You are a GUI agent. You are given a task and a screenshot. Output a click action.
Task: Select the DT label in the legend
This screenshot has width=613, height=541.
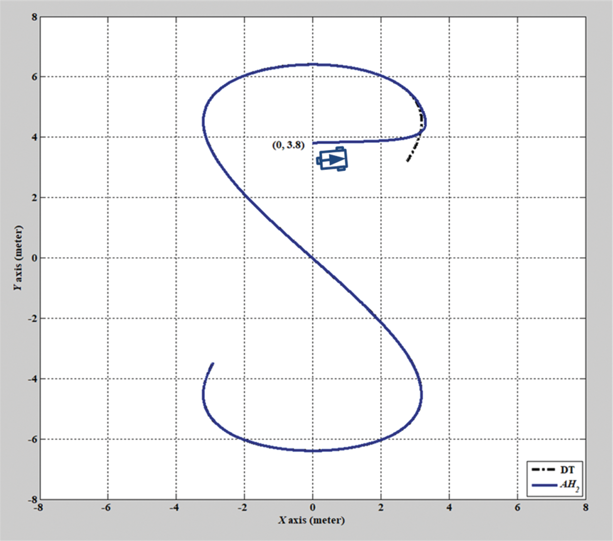point(567,470)
